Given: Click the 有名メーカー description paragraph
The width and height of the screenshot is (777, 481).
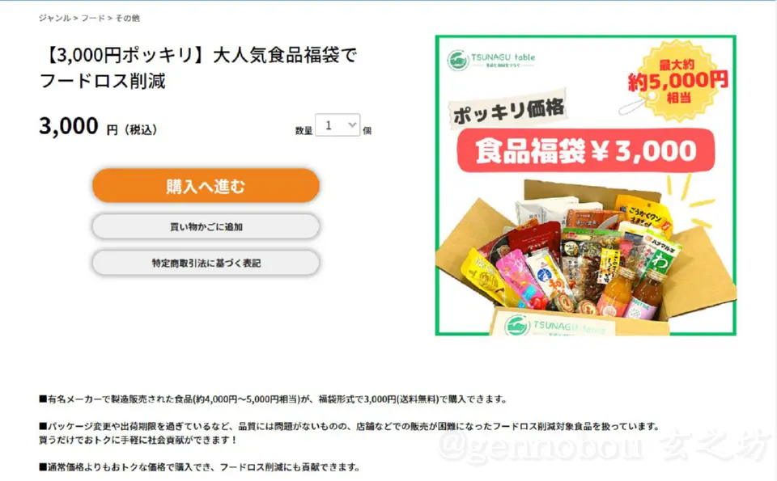Looking at the screenshot, I should click(273, 399).
